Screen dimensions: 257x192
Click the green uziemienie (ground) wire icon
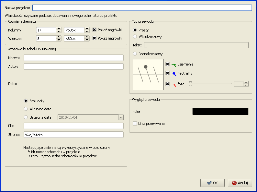pyautogui.click(x=174, y=65)
